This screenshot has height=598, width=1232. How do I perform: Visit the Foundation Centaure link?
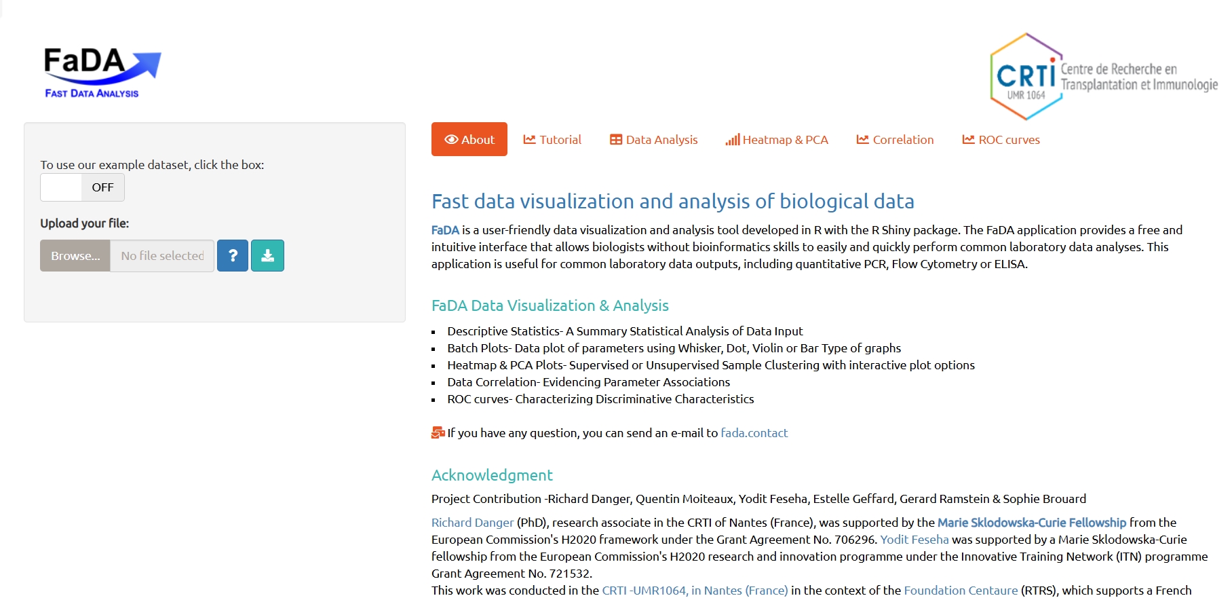960,591
